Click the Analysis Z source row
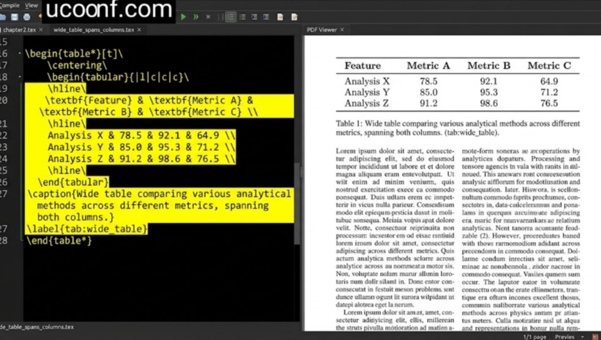Screen dimensions: 601x340 (142, 159)
